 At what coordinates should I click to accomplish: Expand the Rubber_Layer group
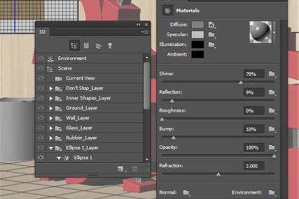pyautogui.click(x=51, y=138)
